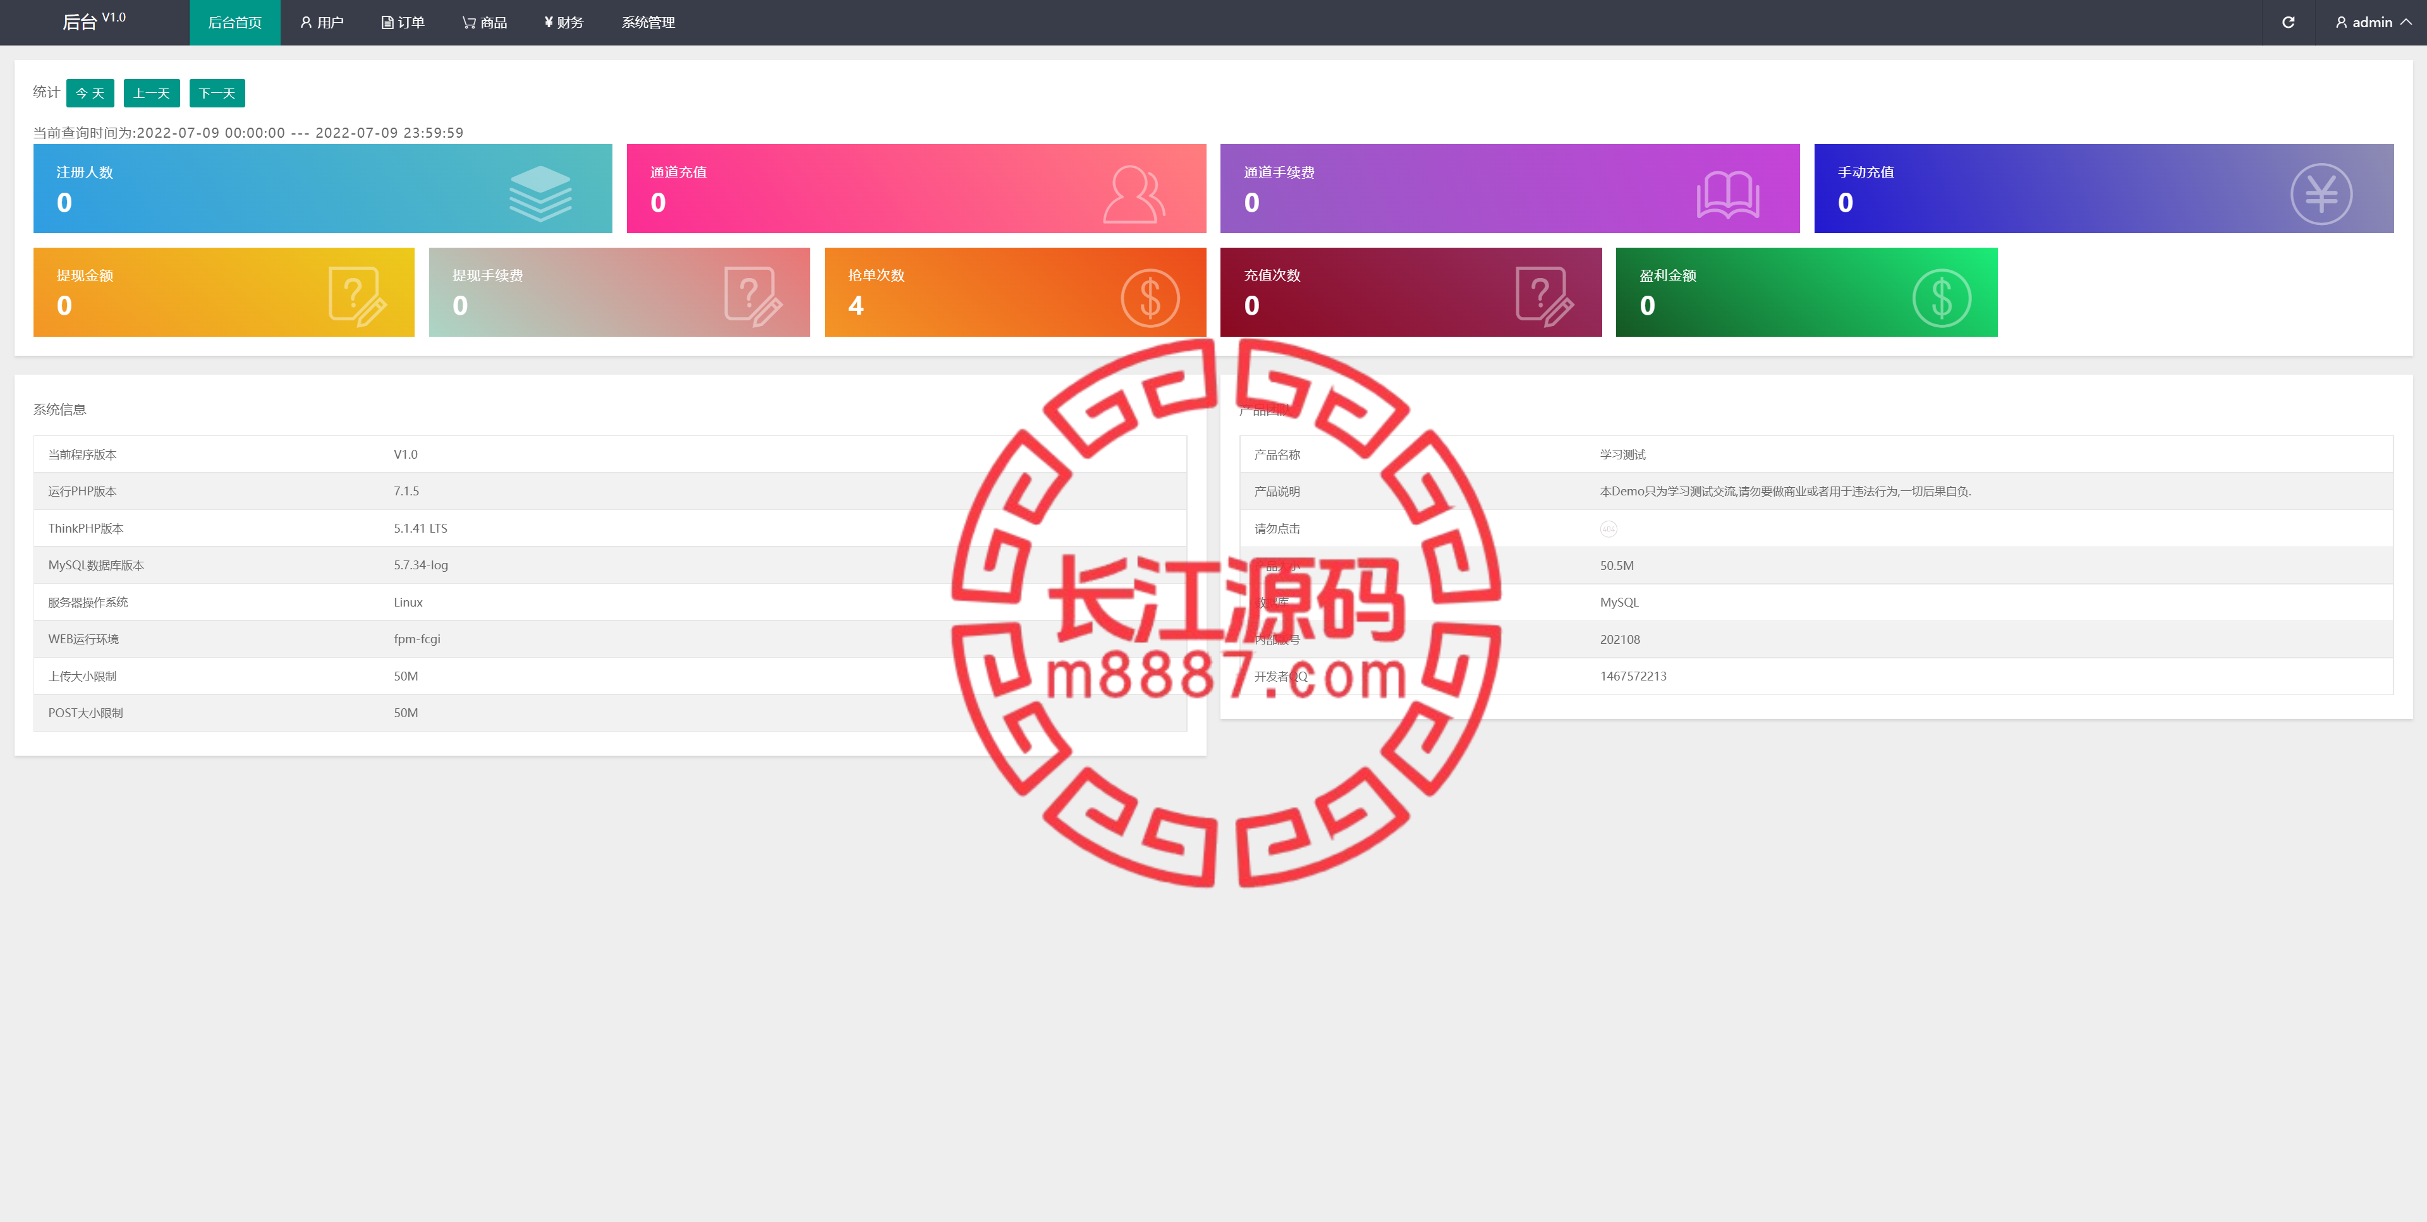Click the 系统信息 panel heading

(59, 409)
